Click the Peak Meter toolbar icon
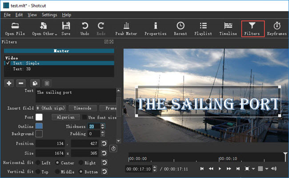The width and height of the screenshot is (289, 178). (x=125, y=28)
